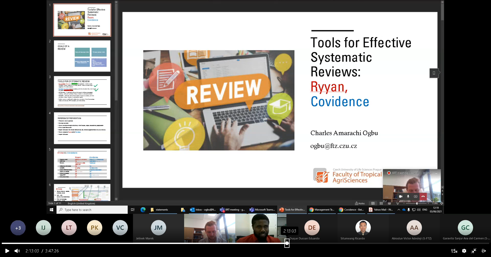Open playback speed 1.5x menu
491x257 pixels.
(454, 251)
